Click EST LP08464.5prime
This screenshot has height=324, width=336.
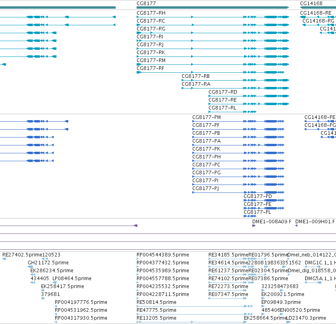point(72,279)
